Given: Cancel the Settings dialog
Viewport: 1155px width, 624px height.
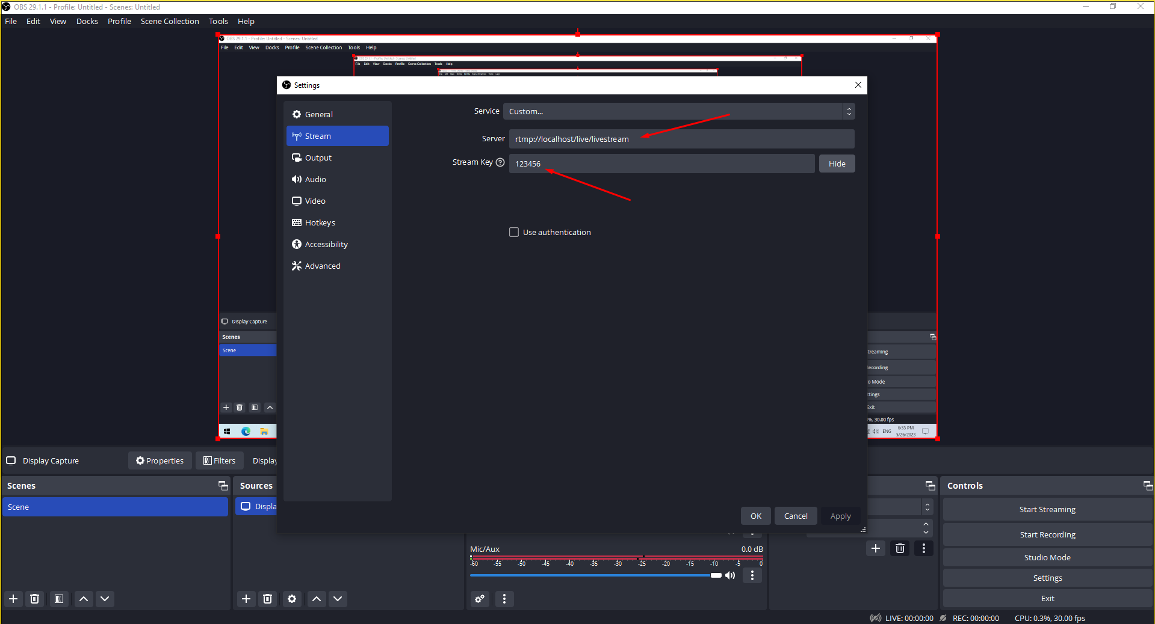Looking at the screenshot, I should pos(796,516).
